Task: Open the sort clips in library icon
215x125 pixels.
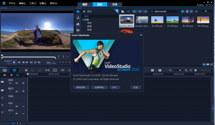Action: point(196,12)
